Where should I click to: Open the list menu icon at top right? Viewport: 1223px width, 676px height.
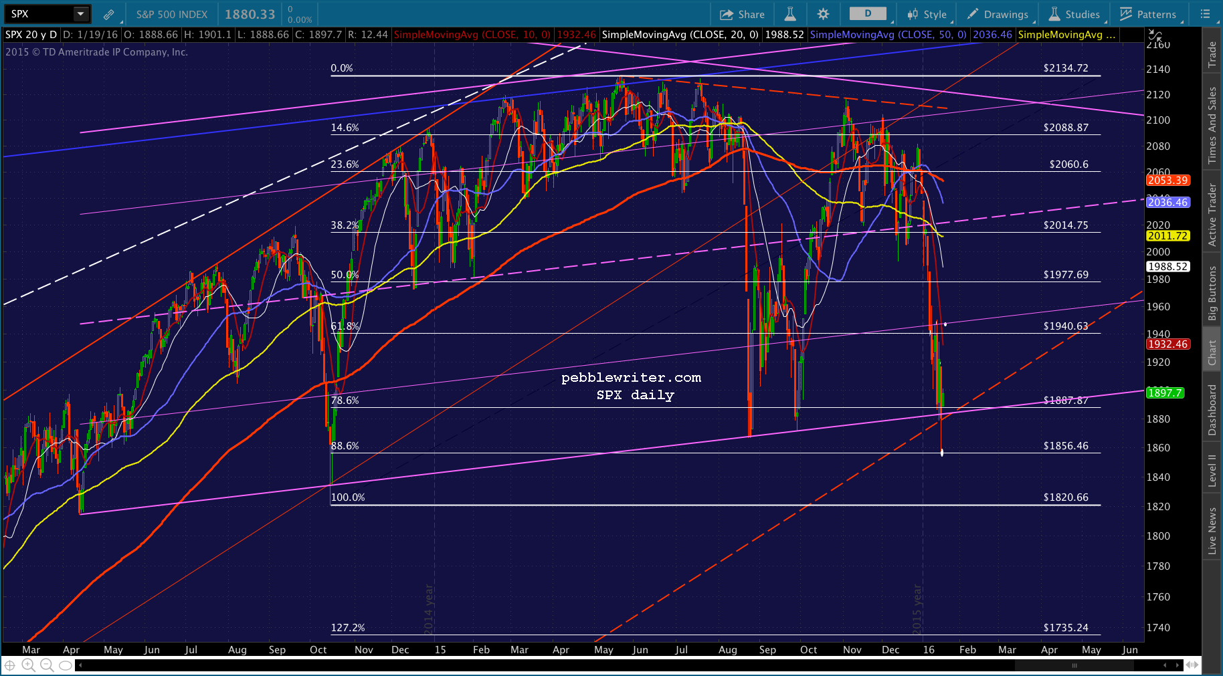tap(1206, 14)
